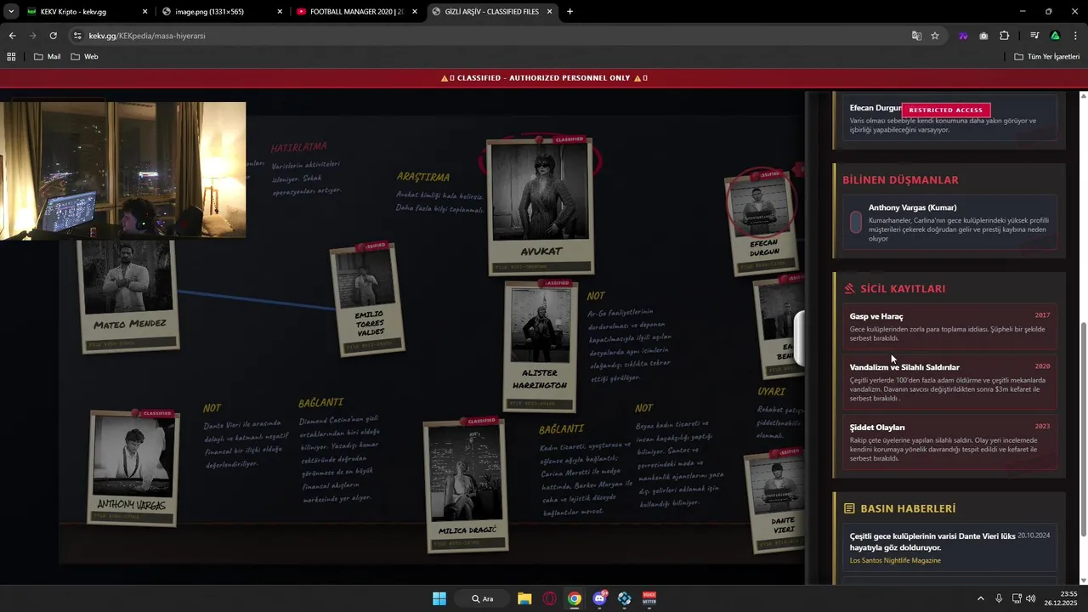This screenshot has height=612, width=1088.
Task: Select the Alister Harrington polaroid
Action: 539,347
